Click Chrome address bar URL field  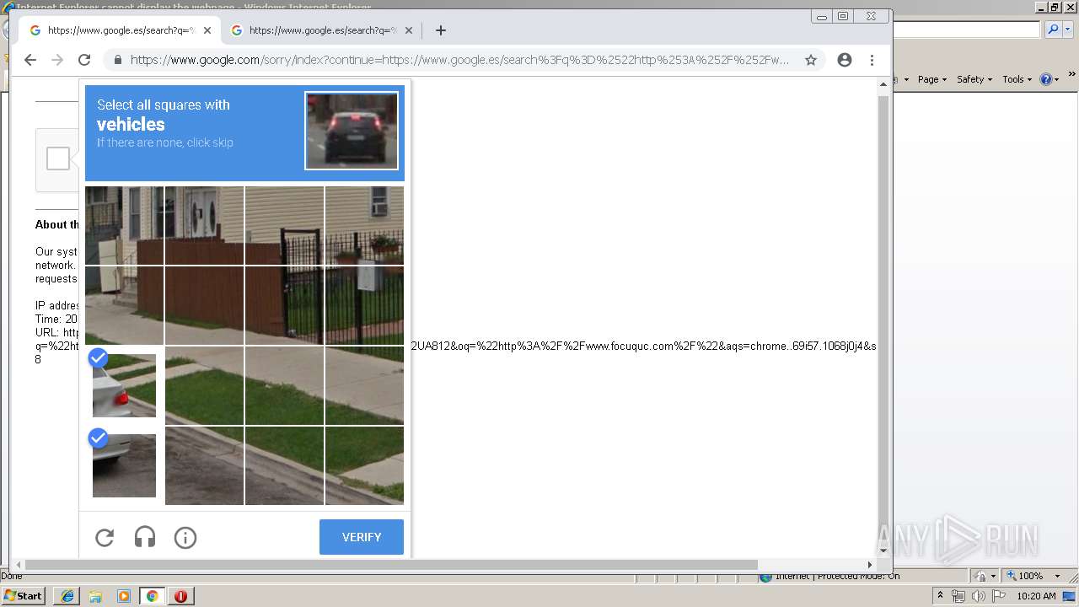tap(459, 60)
